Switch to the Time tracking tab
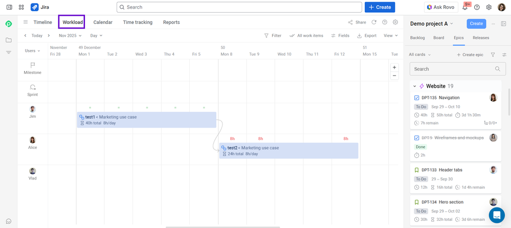Screen dimensions: 511x228 coord(138,22)
